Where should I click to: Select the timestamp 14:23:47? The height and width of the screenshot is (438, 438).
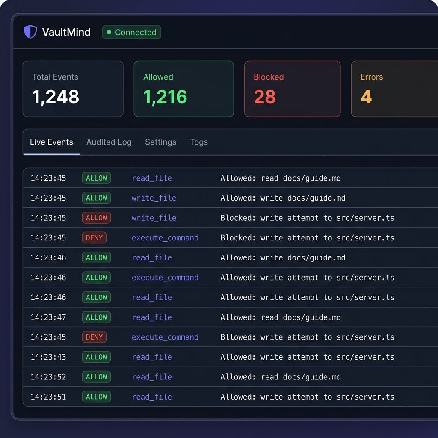coord(48,317)
